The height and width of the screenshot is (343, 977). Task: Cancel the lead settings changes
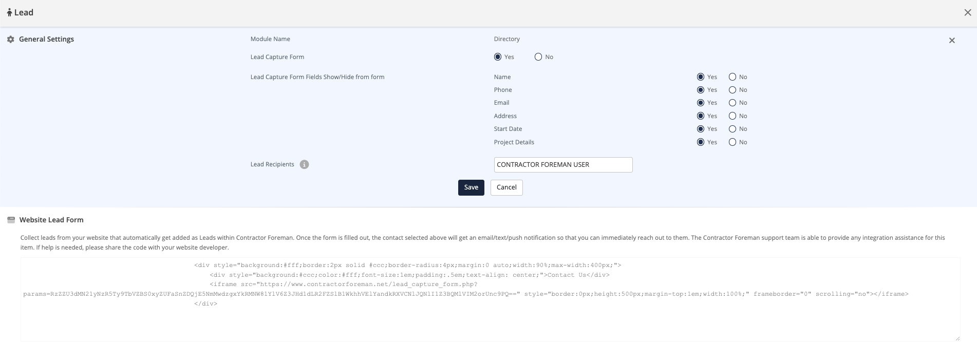pyautogui.click(x=506, y=187)
